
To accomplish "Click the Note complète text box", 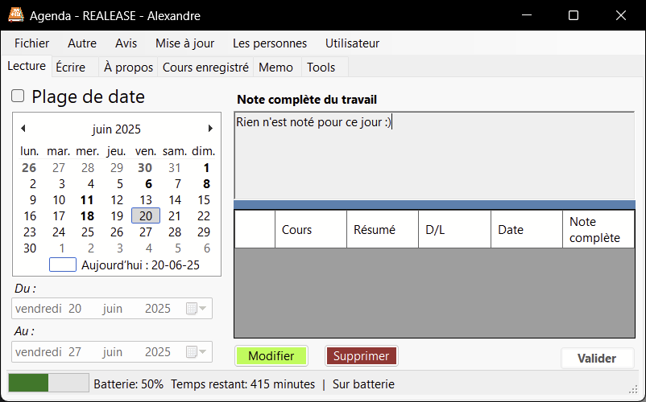I will 434,155.
